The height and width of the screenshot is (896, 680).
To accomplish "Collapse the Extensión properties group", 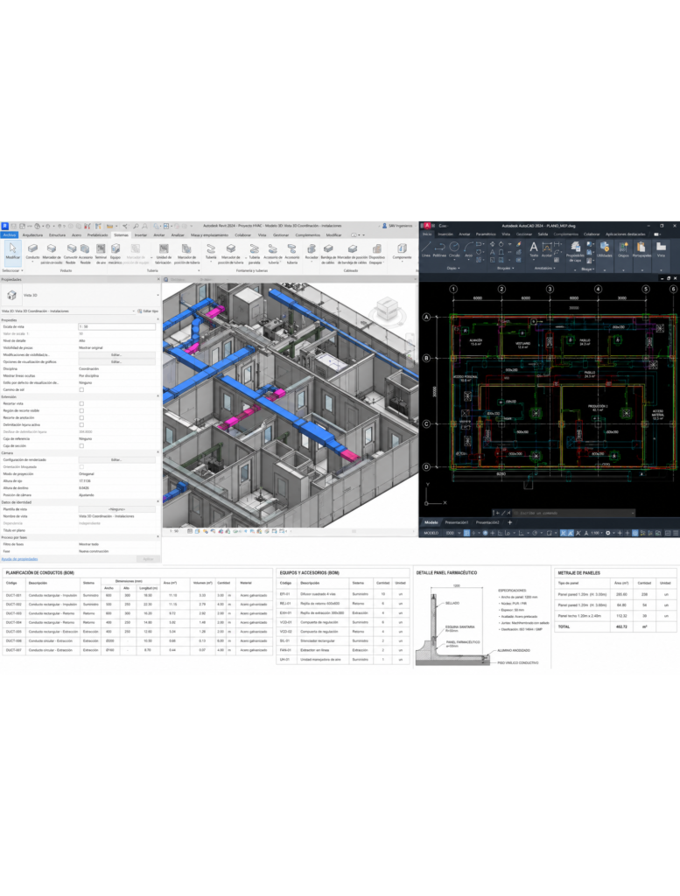I will [158, 396].
